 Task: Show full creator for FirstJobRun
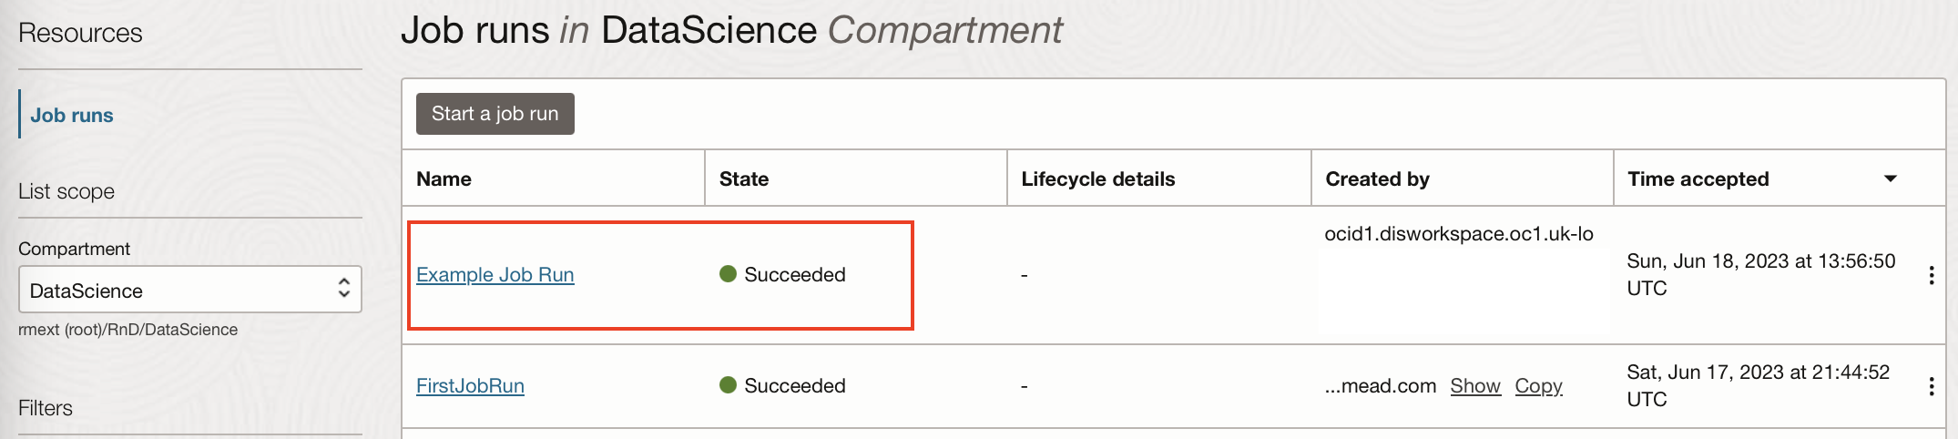coord(1475,385)
